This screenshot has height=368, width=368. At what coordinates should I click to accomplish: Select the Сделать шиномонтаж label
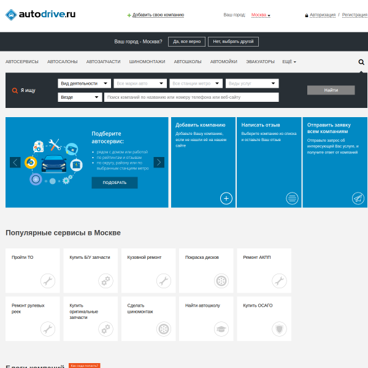tap(140, 309)
